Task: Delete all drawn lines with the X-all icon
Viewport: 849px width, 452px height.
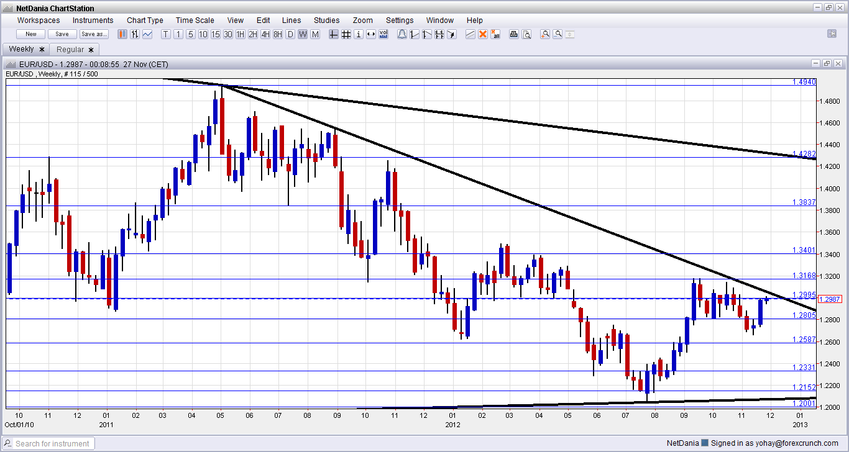Action: click(x=496, y=34)
